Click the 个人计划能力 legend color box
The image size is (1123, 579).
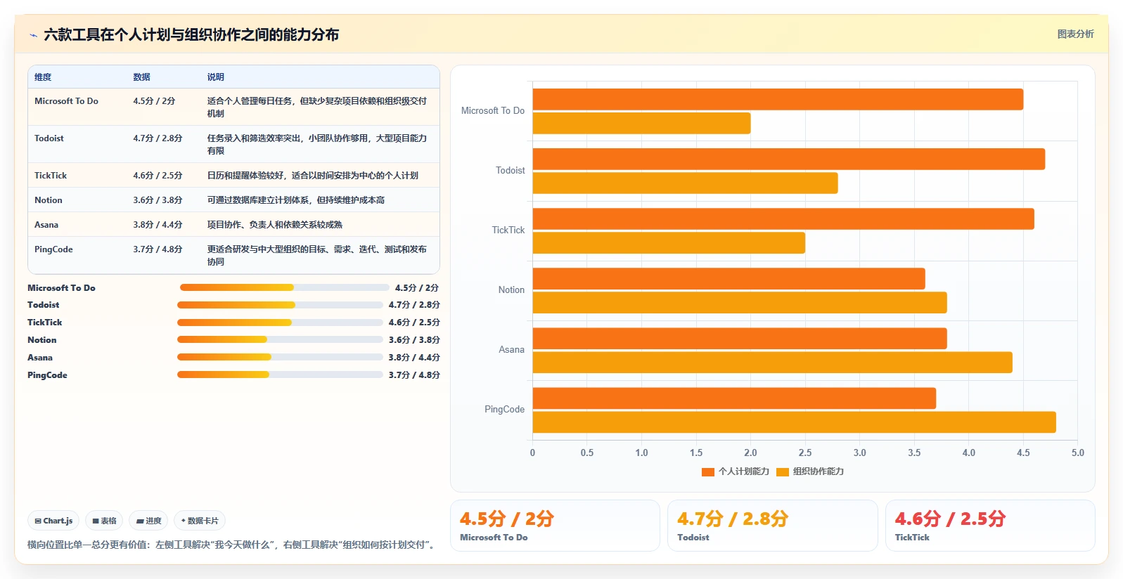pyautogui.click(x=708, y=472)
